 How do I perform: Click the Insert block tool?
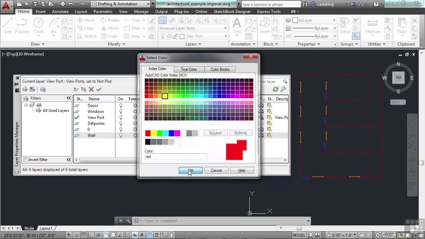tap(265, 26)
